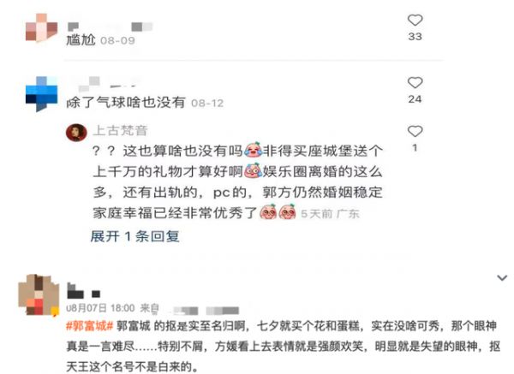Select the 08-12 comment date
The width and height of the screenshot is (514, 374).
click(207, 104)
